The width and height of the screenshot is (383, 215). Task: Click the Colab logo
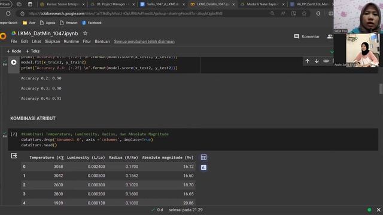coord(3,36)
